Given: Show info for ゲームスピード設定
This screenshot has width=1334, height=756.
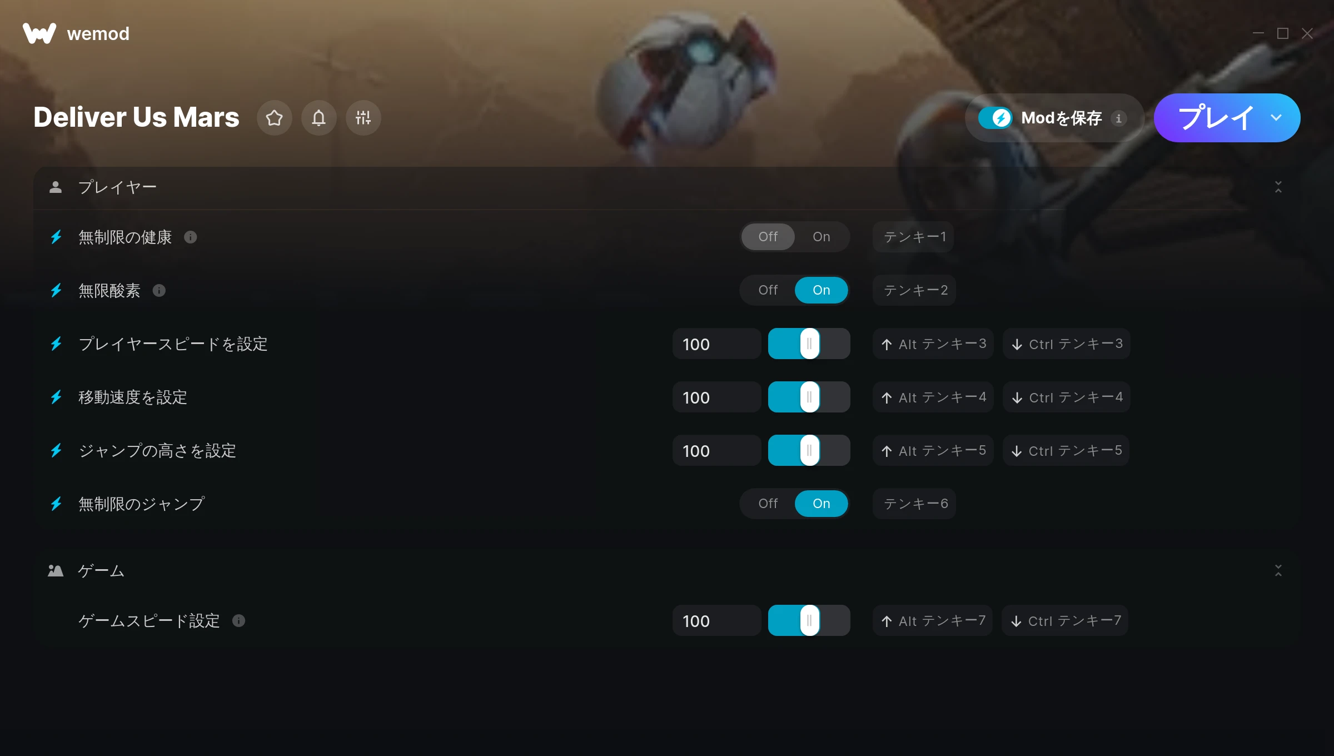Looking at the screenshot, I should tap(238, 621).
